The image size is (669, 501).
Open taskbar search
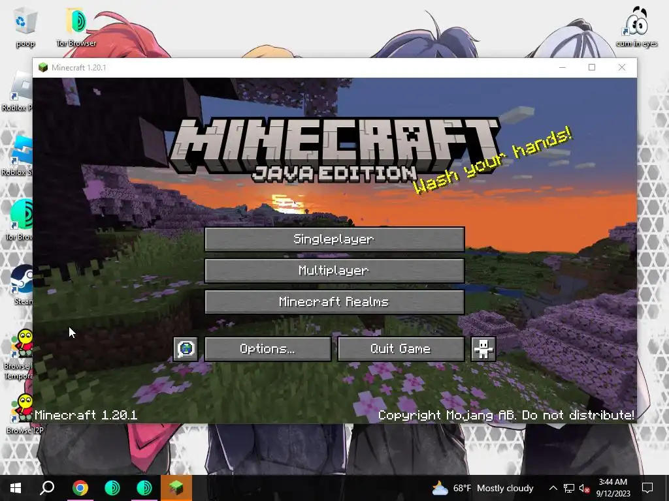point(47,488)
